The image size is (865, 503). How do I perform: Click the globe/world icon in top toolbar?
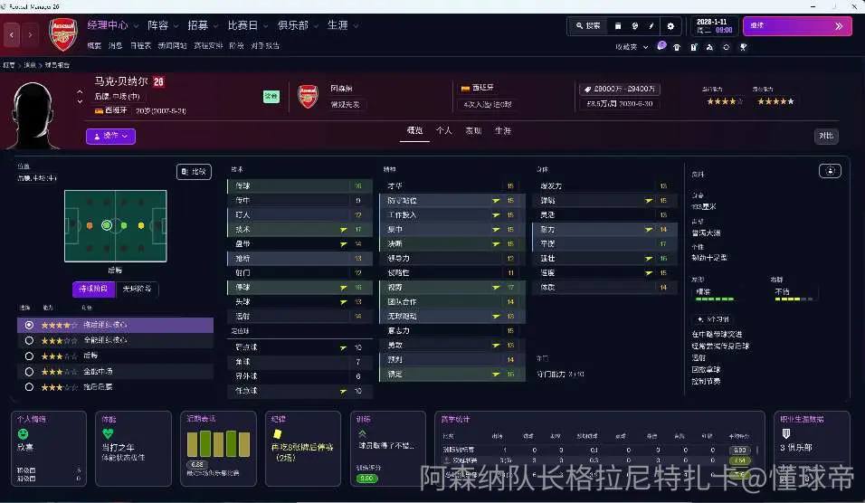click(x=635, y=26)
